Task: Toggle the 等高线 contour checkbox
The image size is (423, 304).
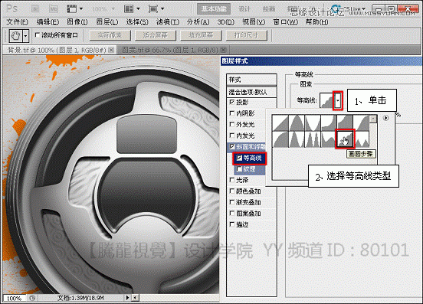Action: pyautogui.click(x=239, y=158)
